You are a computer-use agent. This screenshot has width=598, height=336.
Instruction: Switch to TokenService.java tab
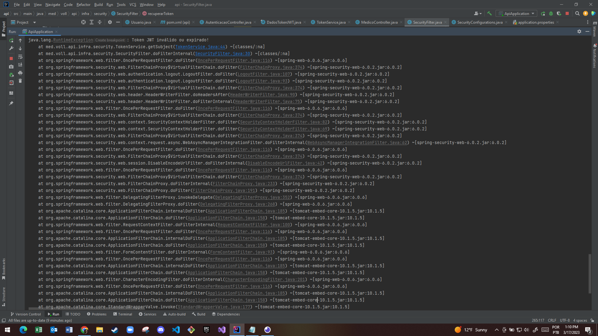point(331,22)
